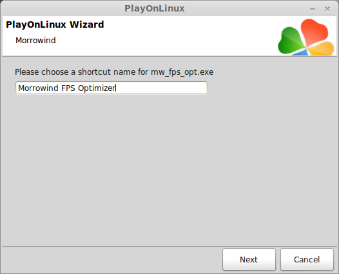The image size is (339, 274).
Task: Click the Next button
Action: 249,259
